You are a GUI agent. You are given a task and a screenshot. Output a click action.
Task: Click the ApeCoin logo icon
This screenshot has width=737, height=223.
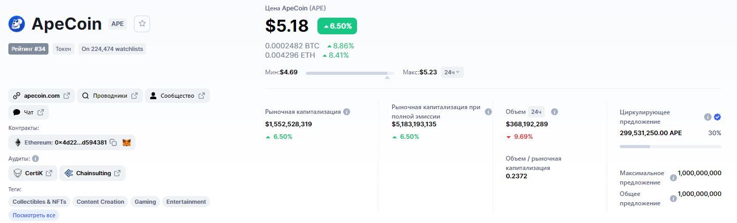pyautogui.click(x=17, y=24)
